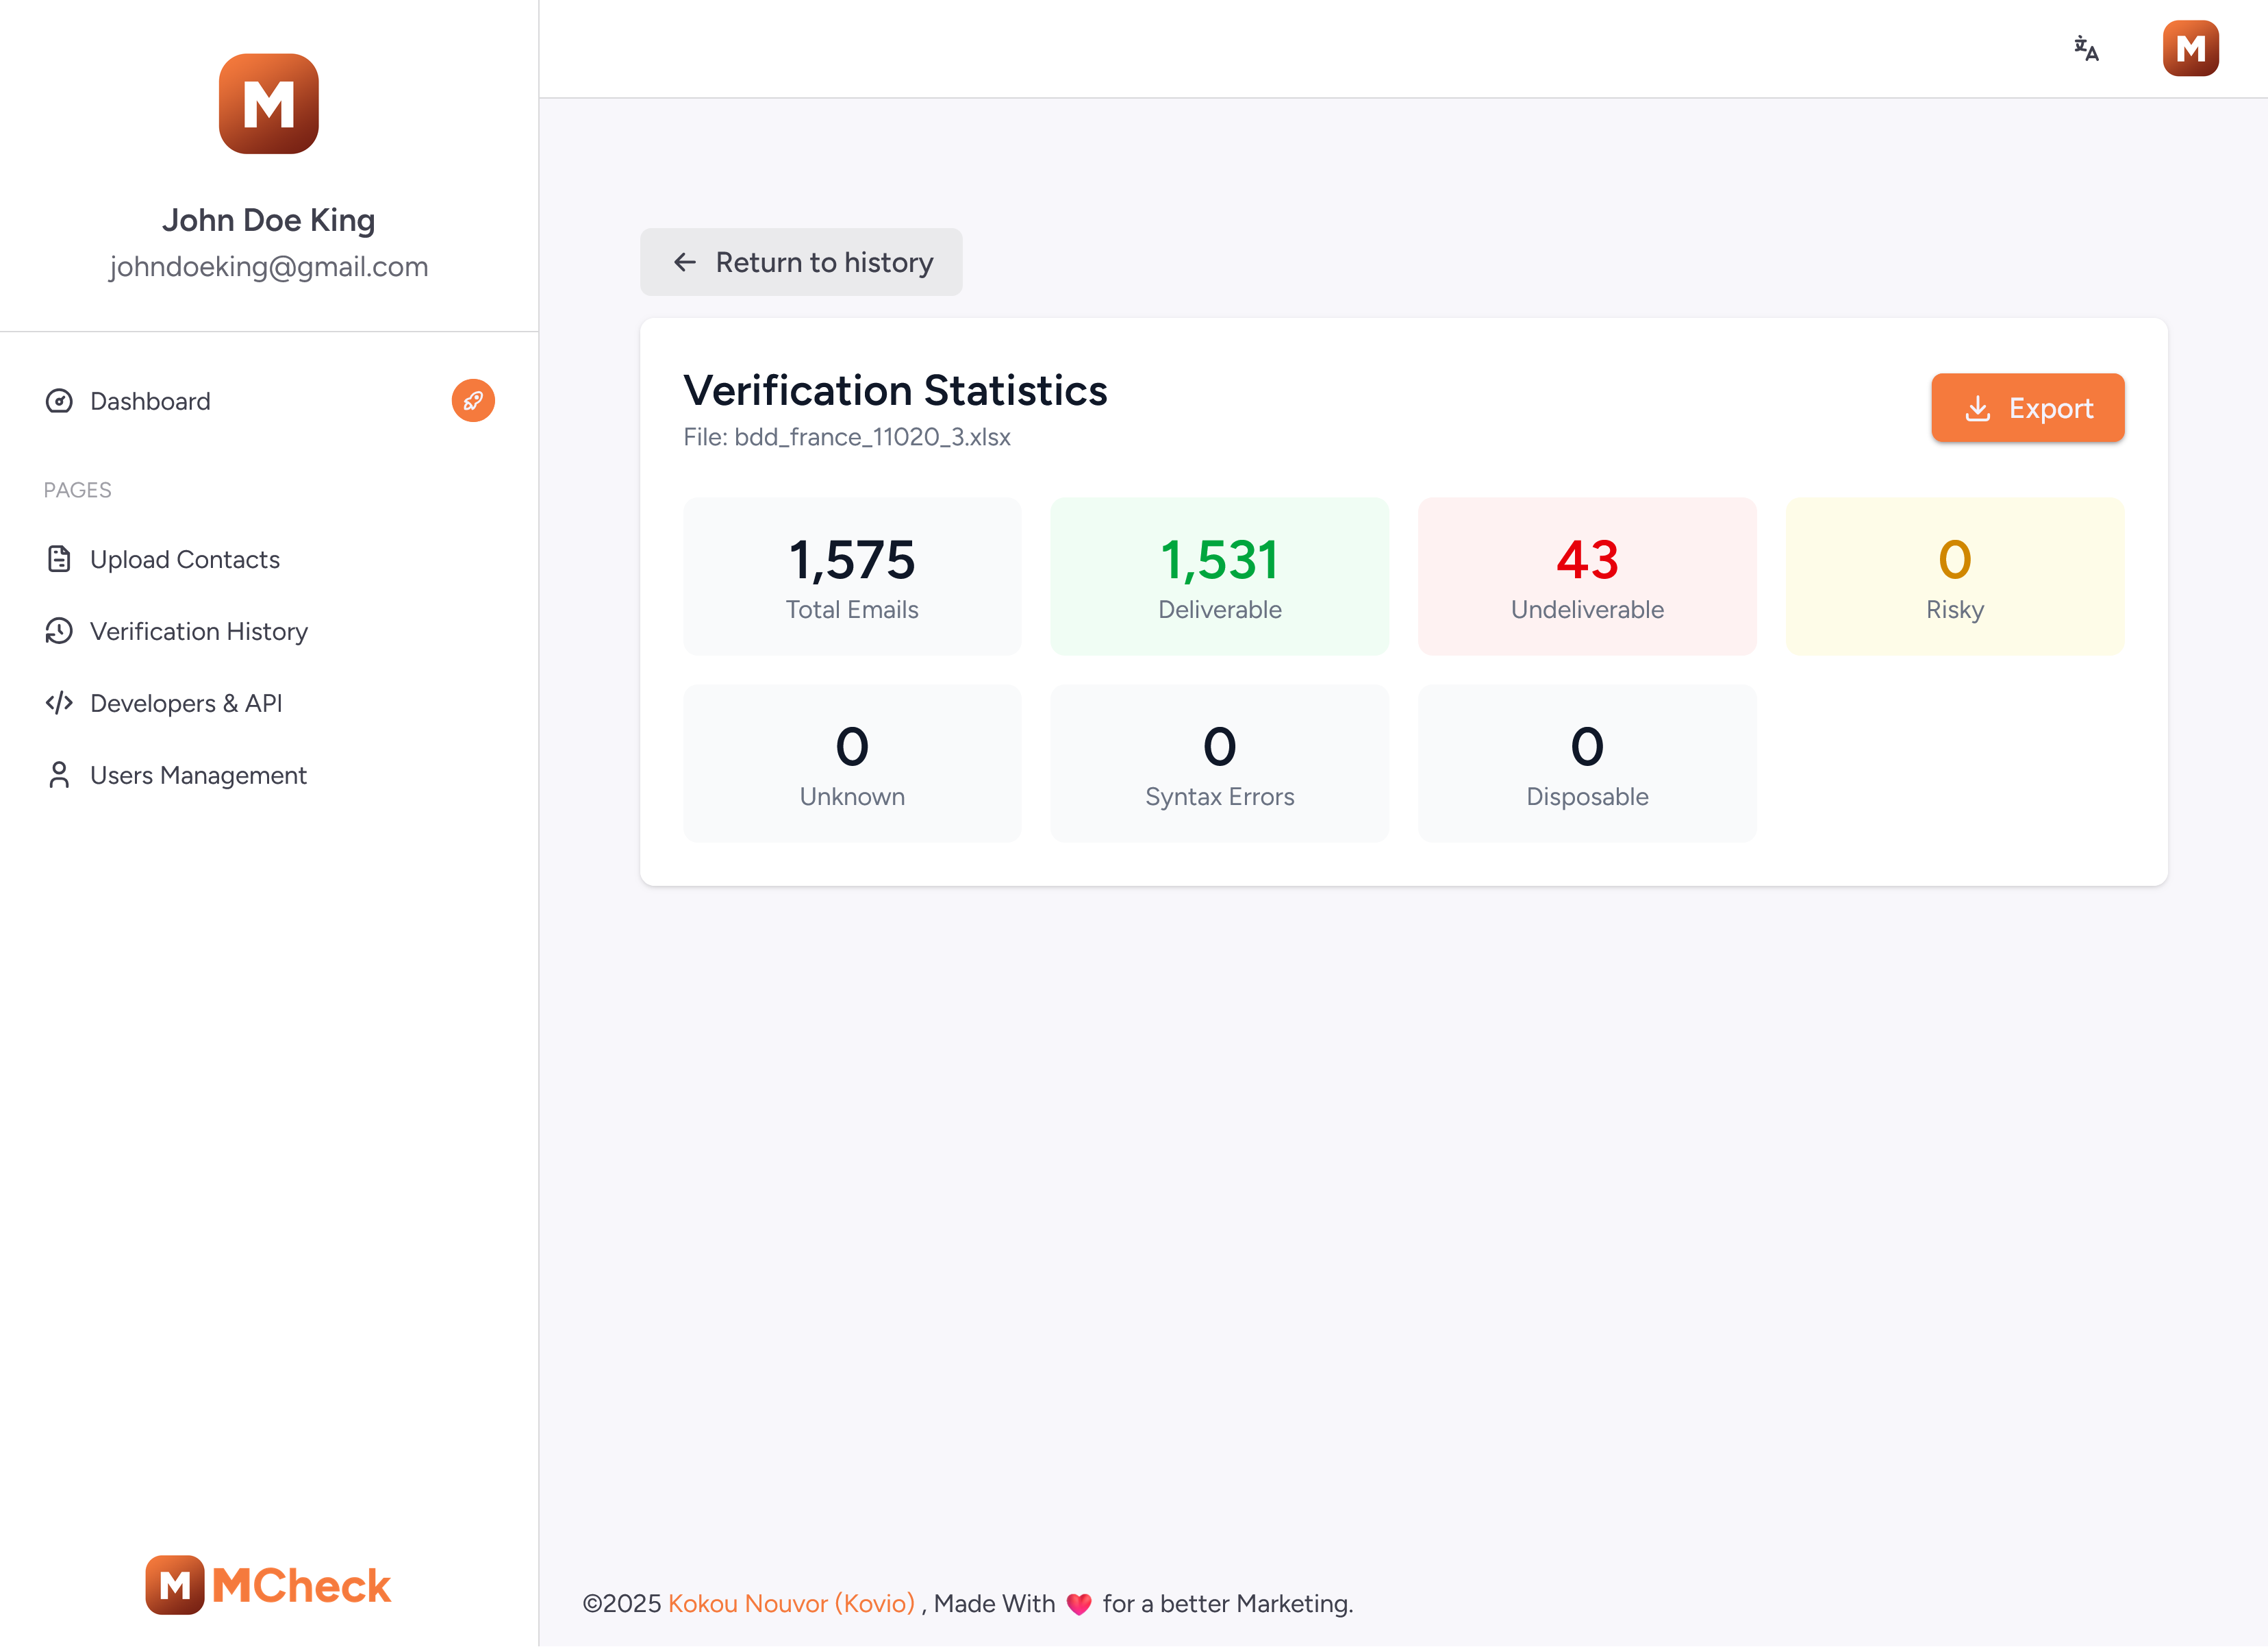This screenshot has width=2268, height=1647.
Task: Click the orange rocket badge icon
Action: tap(473, 400)
